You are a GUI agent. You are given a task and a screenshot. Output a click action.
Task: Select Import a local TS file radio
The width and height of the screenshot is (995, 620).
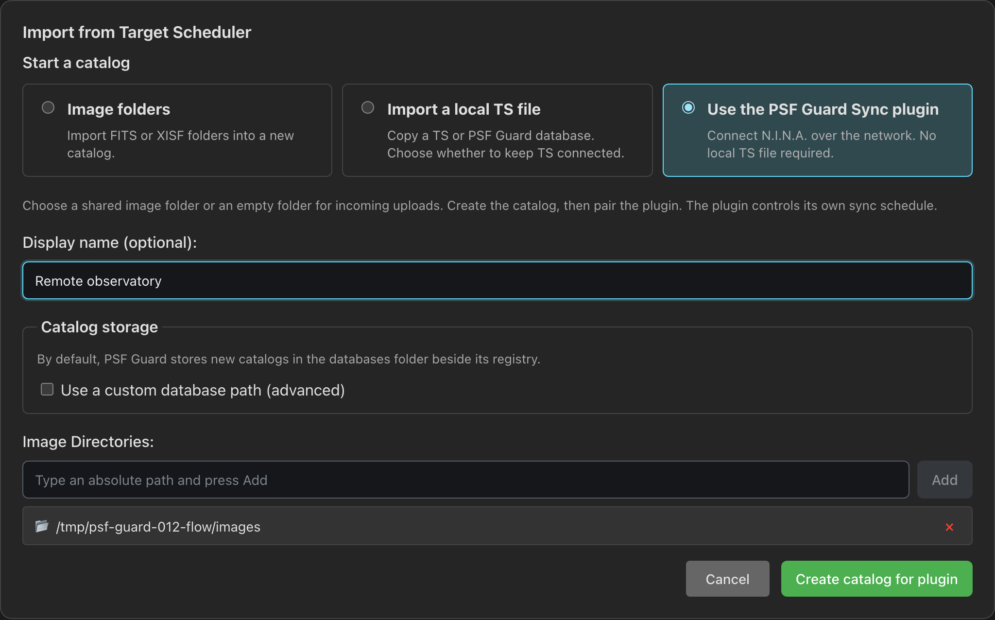(x=368, y=107)
